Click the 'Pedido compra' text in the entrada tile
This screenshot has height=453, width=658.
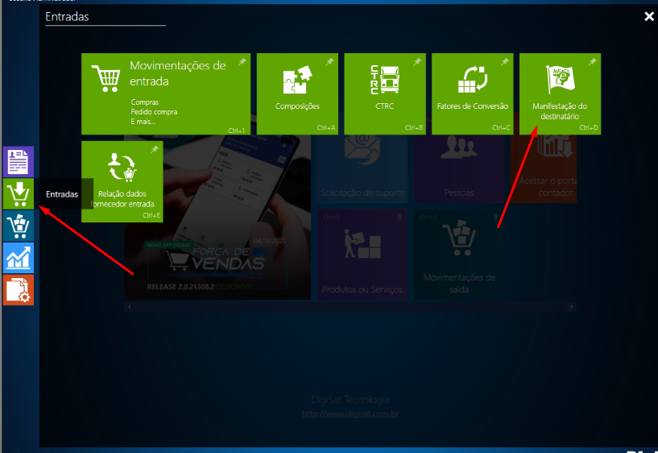pos(154,112)
